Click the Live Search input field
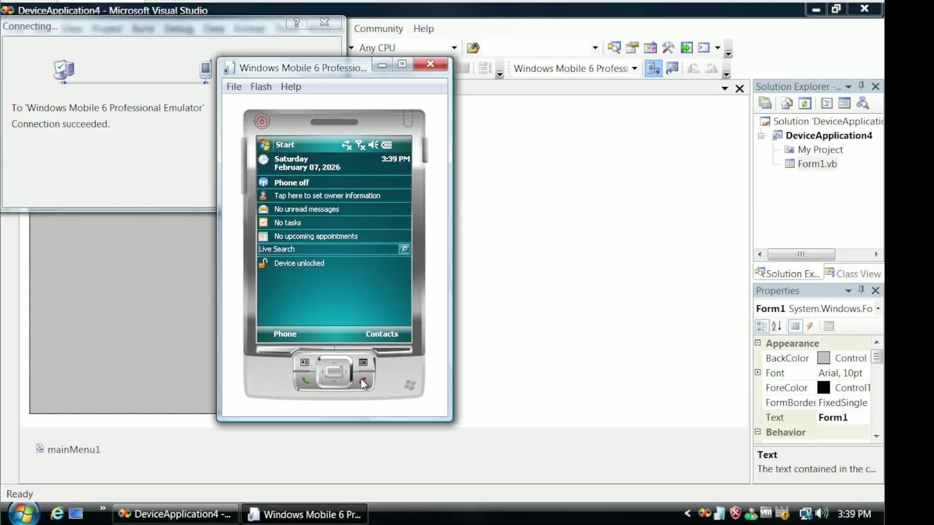 point(328,249)
